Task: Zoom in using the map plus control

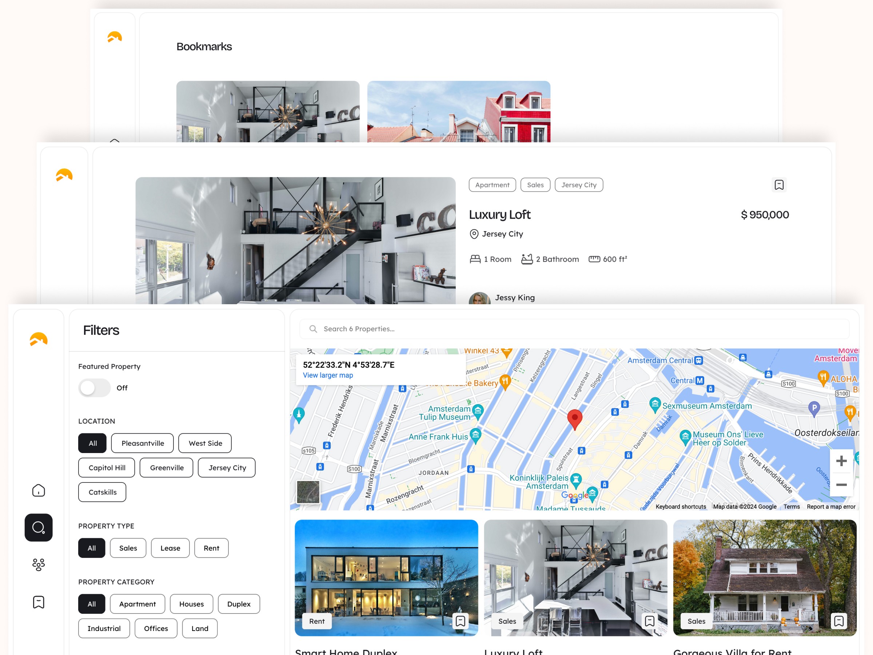Action: (842, 460)
